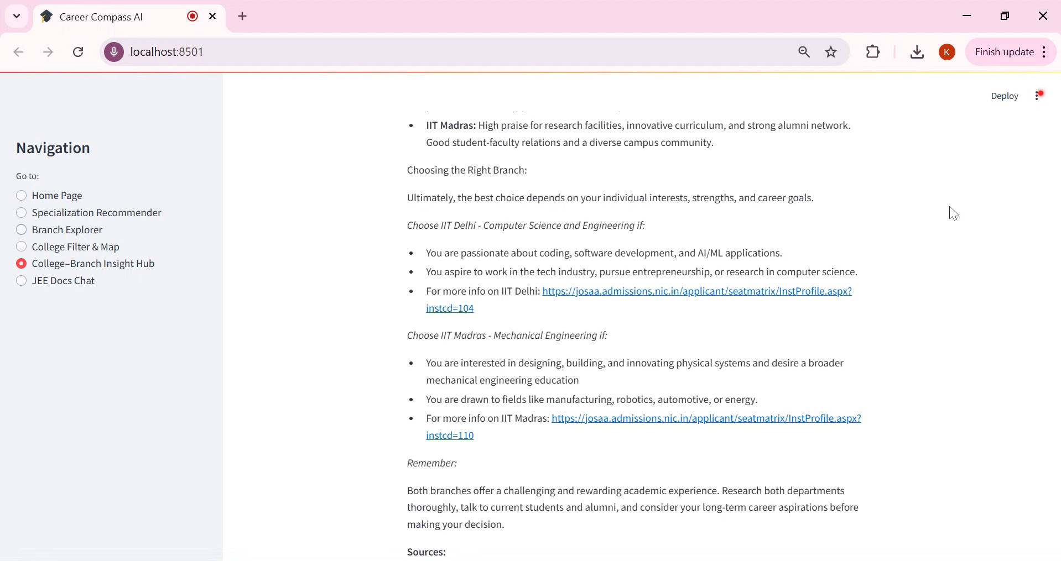
Task: Click the bold 'IIT Madras:' bullet label
Action: [451, 125]
